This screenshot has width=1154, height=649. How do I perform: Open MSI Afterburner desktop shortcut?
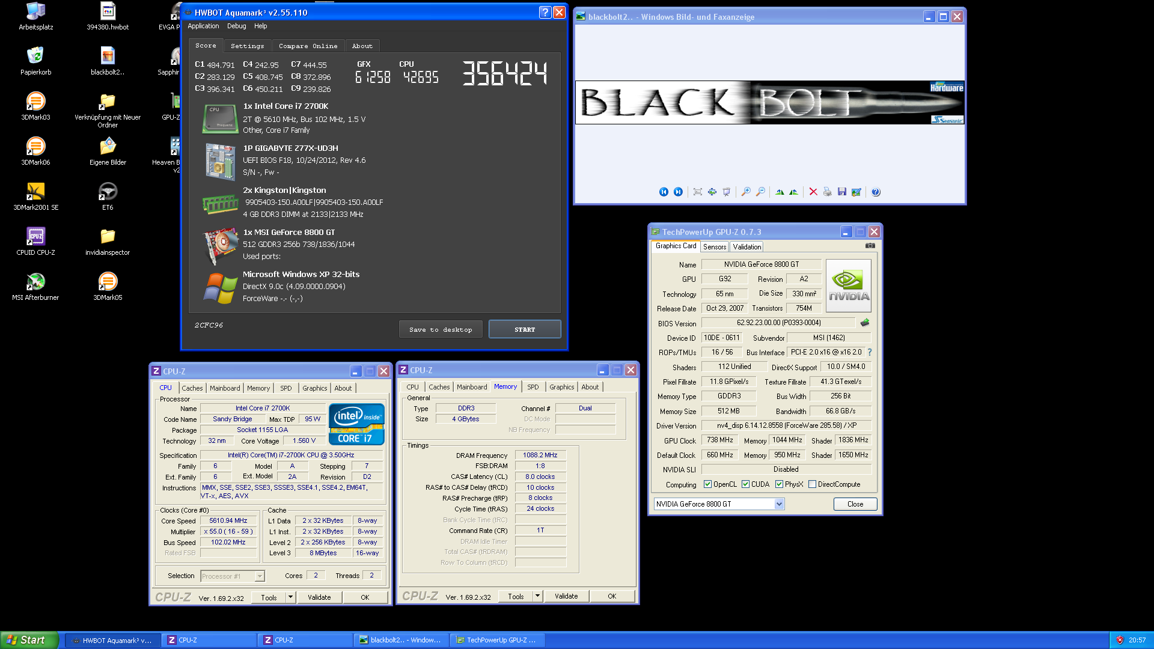pyautogui.click(x=35, y=286)
